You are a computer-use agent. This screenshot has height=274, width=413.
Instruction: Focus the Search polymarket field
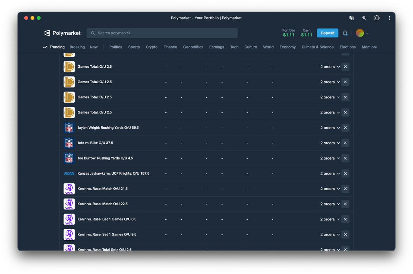(x=162, y=33)
